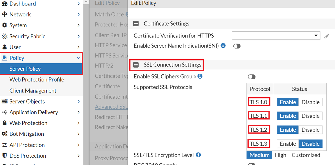Open Web Protection Profile submenu item
335x165 pixels.
click(37, 79)
